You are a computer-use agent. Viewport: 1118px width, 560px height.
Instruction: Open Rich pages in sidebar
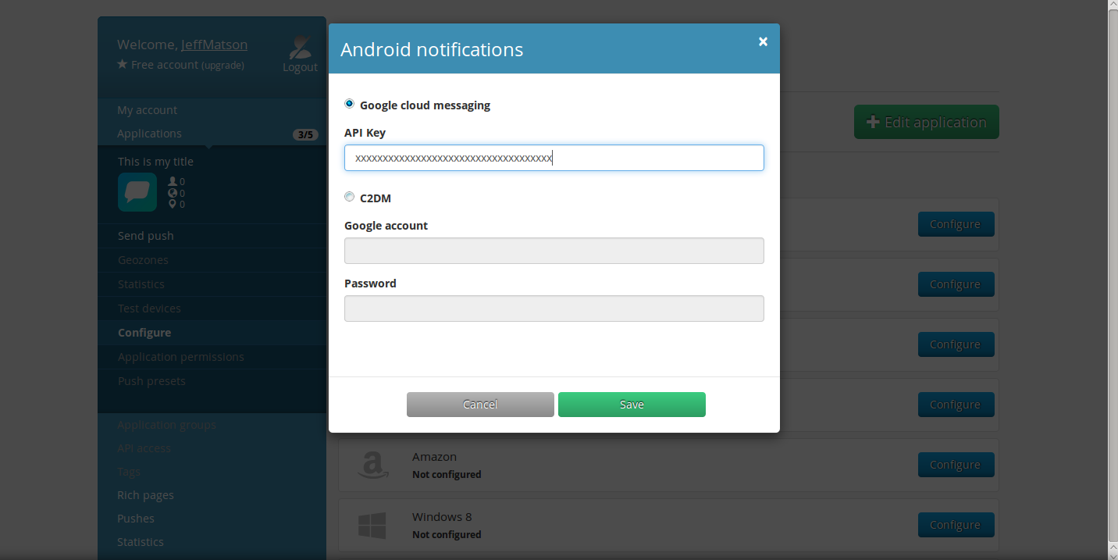coord(145,495)
